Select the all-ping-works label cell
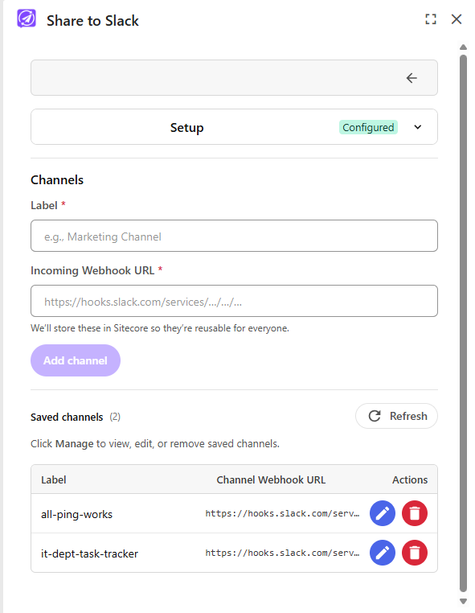The width and height of the screenshot is (475, 613). coord(76,514)
